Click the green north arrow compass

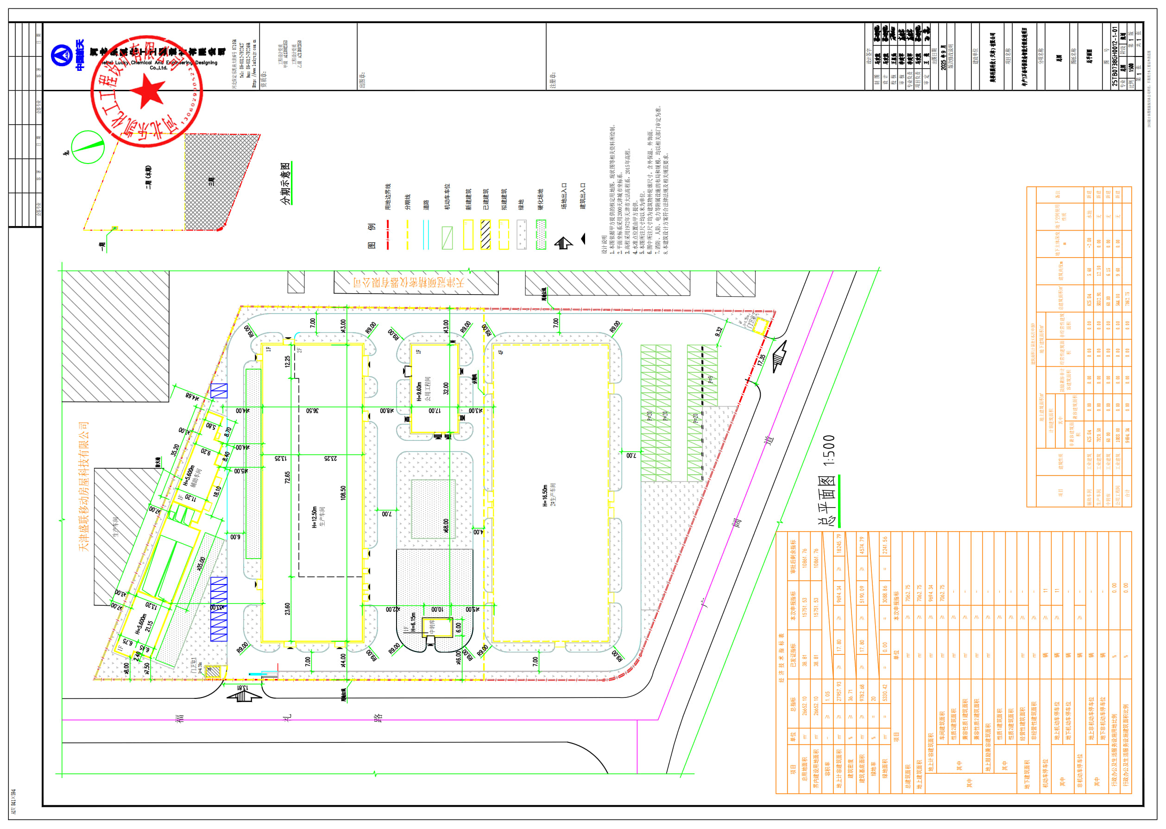[x=88, y=147]
